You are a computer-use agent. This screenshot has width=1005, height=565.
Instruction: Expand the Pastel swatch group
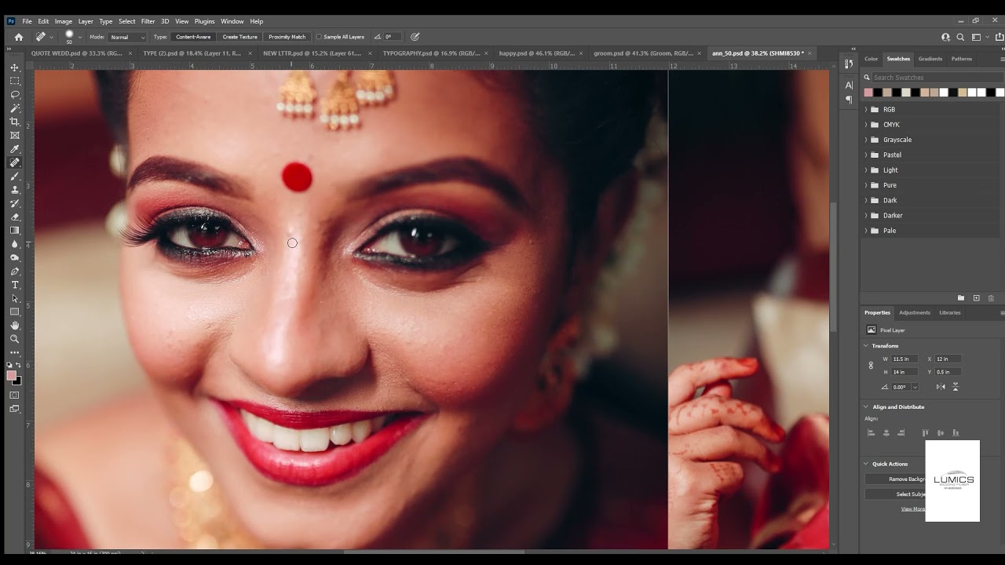(x=866, y=155)
